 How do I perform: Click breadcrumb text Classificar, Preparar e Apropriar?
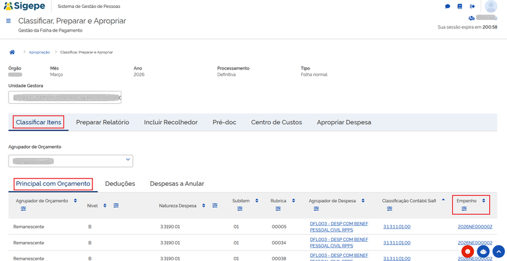click(86, 52)
